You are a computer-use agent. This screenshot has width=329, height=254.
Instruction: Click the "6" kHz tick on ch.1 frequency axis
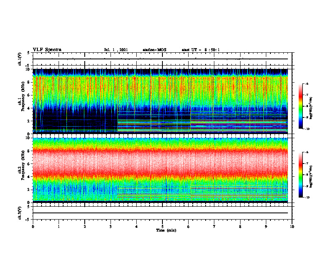tap(29, 95)
